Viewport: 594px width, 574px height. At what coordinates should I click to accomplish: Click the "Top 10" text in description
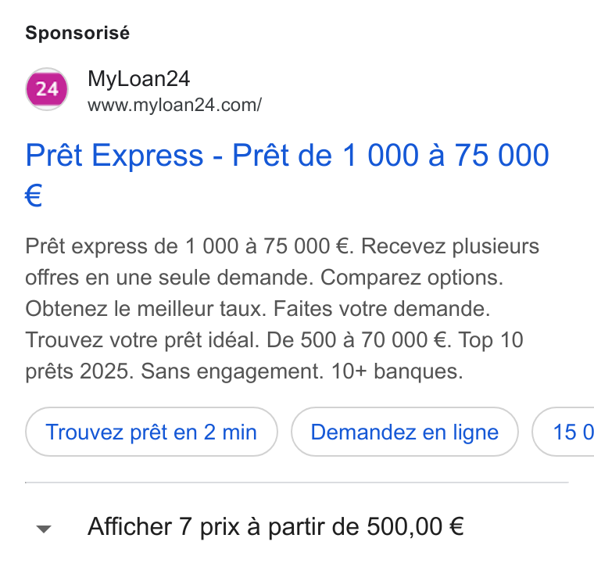[x=491, y=339]
